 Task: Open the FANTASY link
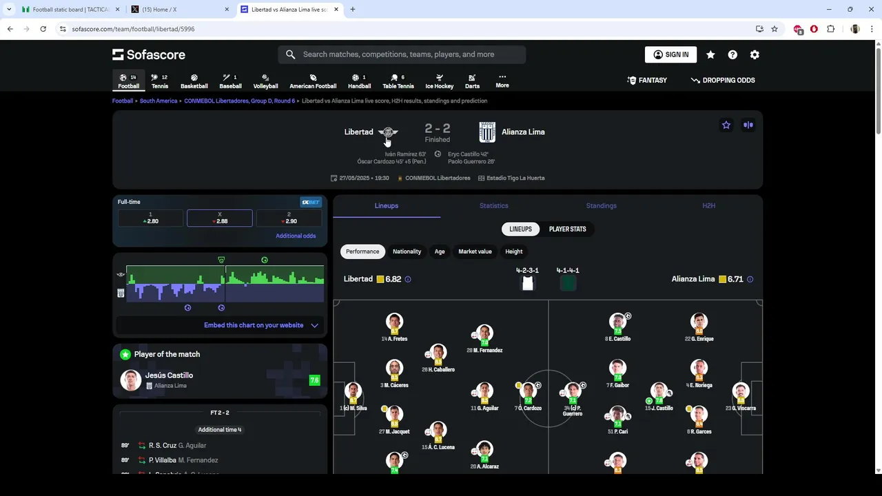pos(647,80)
